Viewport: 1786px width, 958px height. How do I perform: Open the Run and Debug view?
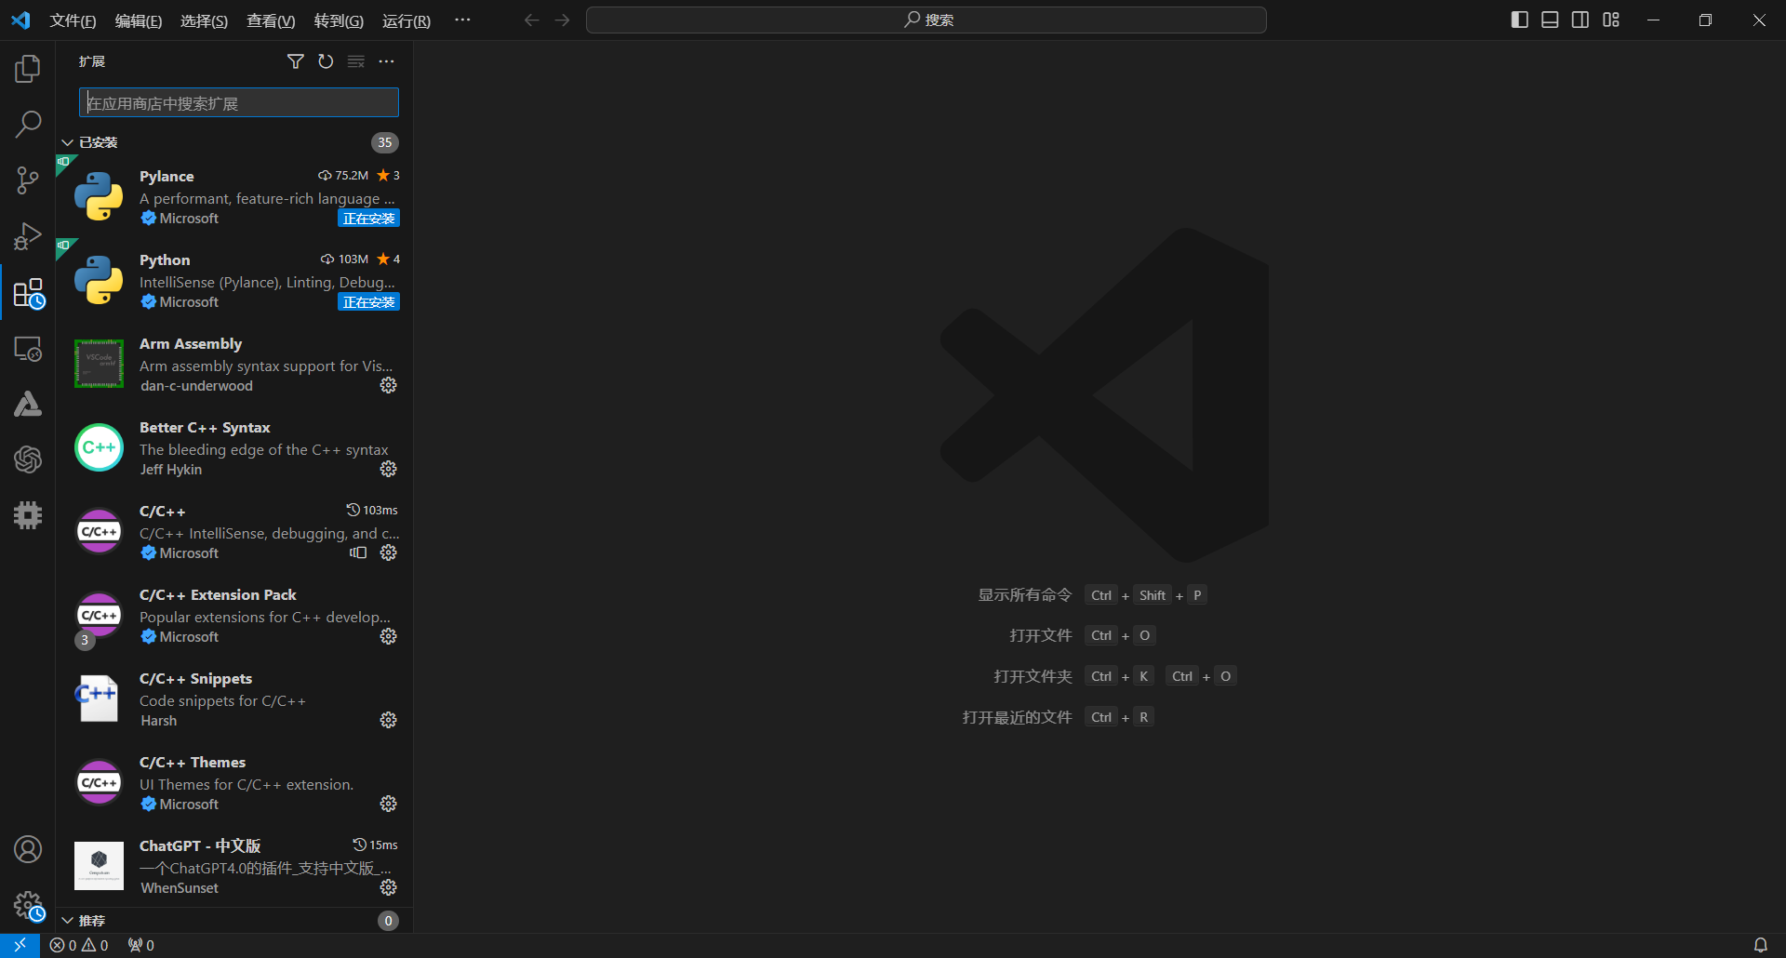28,236
